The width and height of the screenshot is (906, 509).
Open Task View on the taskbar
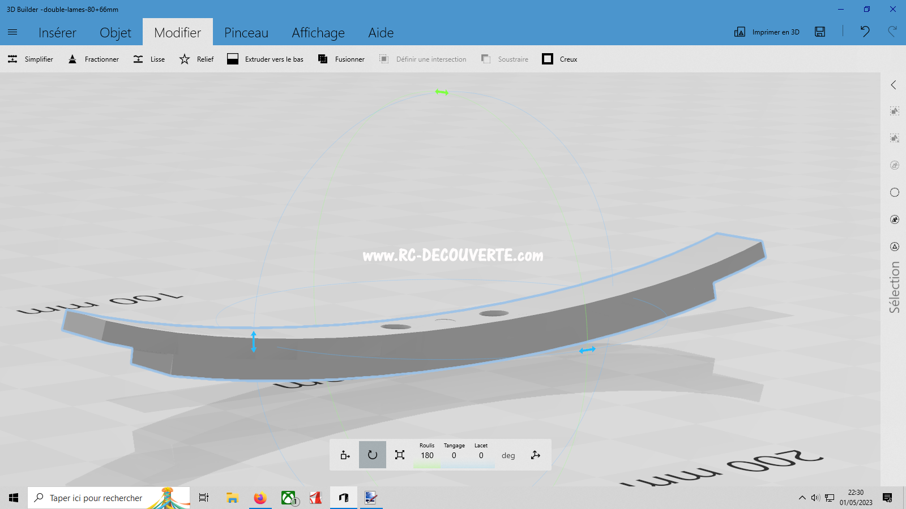(204, 498)
